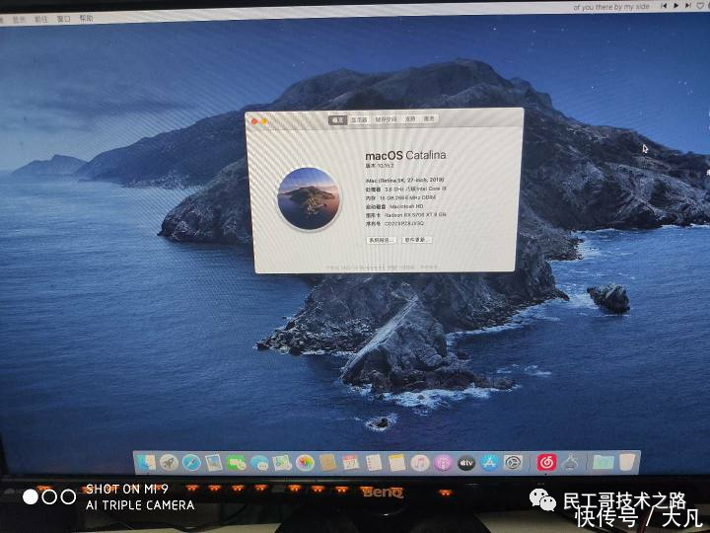This screenshot has height=533, width=710.
Task: Open red NetEase Music icon in dock
Action: (x=546, y=463)
